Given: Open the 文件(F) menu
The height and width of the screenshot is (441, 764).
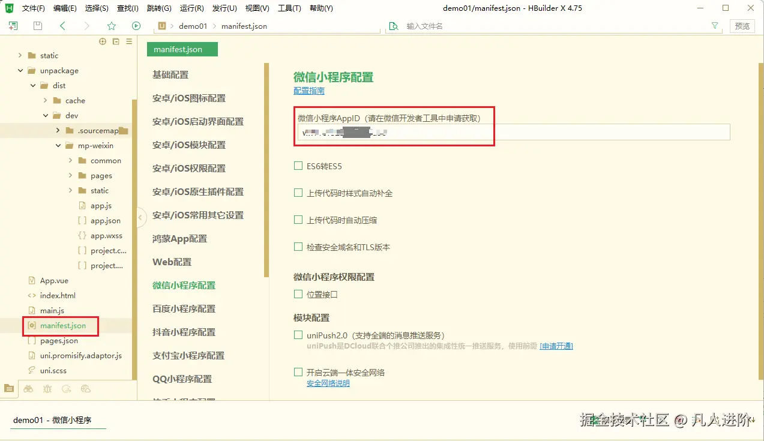Looking at the screenshot, I should click(34, 8).
